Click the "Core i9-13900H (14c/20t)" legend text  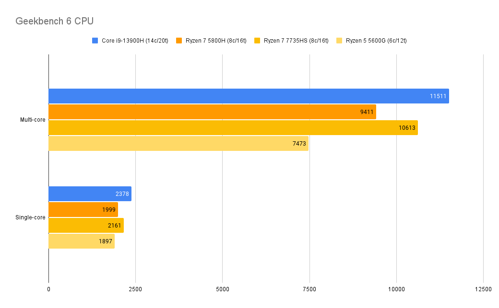tap(134, 41)
